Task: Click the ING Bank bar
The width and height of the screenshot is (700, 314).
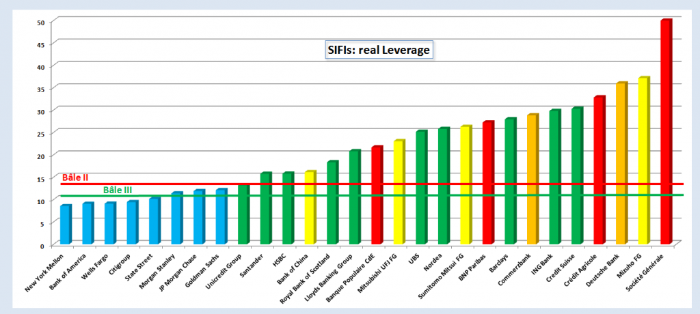Action: click(x=556, y=177)
